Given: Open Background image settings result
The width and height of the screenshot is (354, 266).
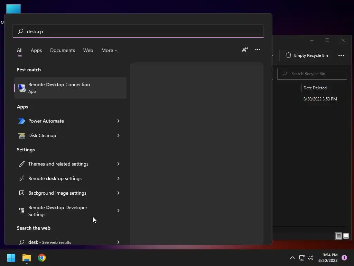Looking at the screenshot, I should point(70,193).
